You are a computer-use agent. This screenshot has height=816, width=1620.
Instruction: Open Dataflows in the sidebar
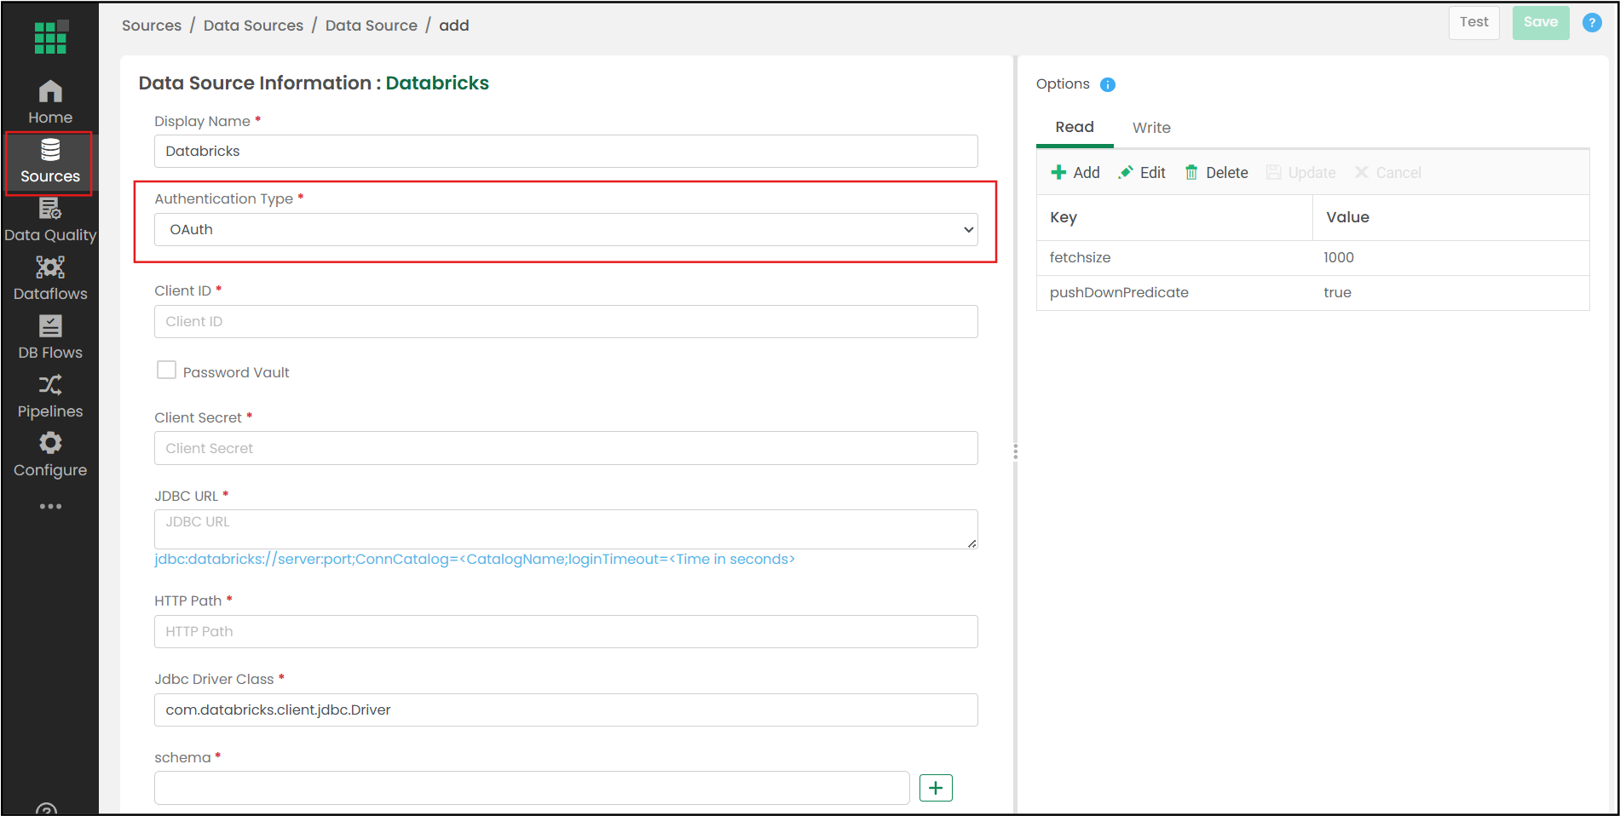pyautogui.click(x=50, y=279)
